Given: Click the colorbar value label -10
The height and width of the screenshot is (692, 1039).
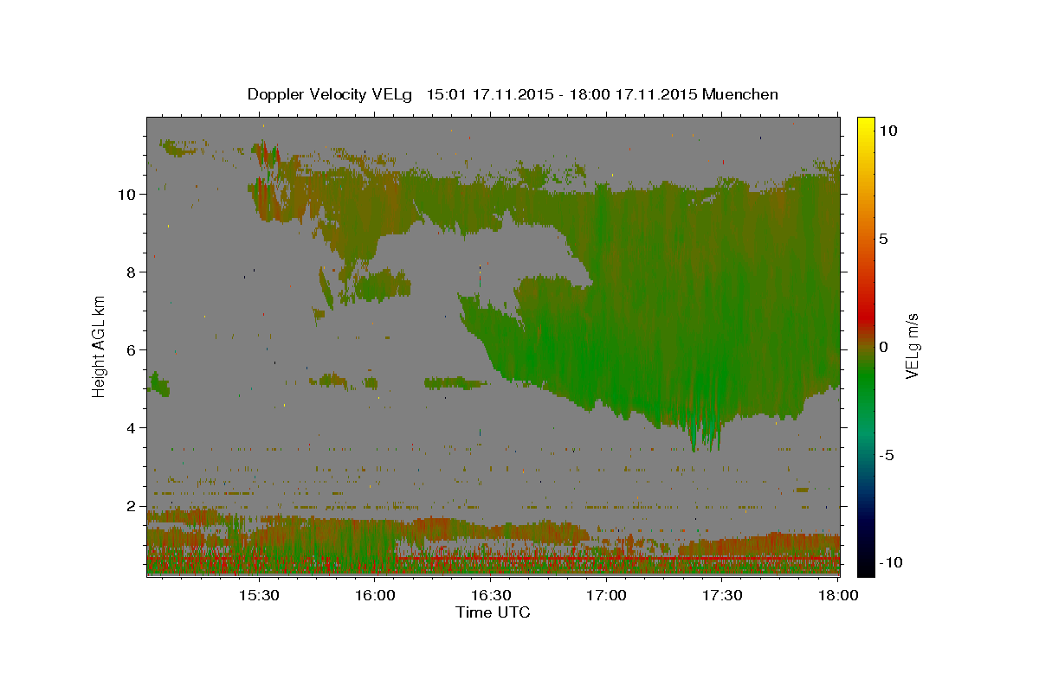Looking at the screenshot, I should (890, 563).
